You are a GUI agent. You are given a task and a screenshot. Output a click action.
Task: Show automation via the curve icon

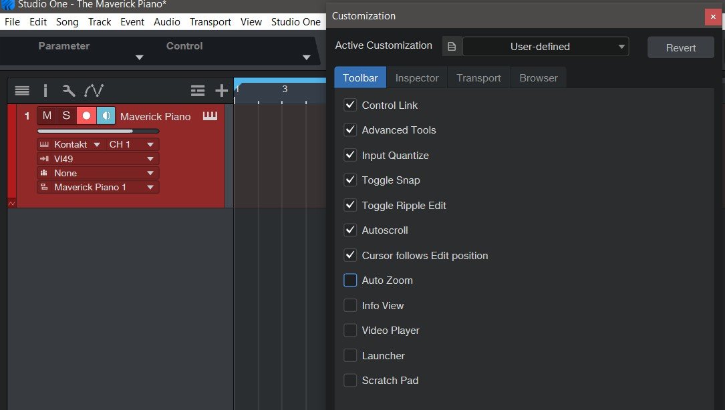(x=94, y=91)
